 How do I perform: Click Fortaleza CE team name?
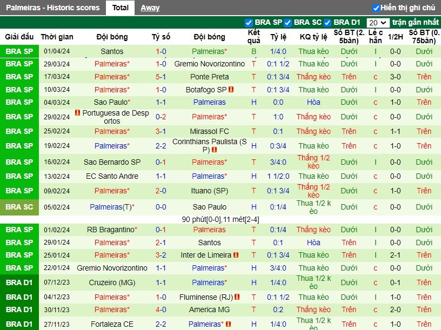112,324
